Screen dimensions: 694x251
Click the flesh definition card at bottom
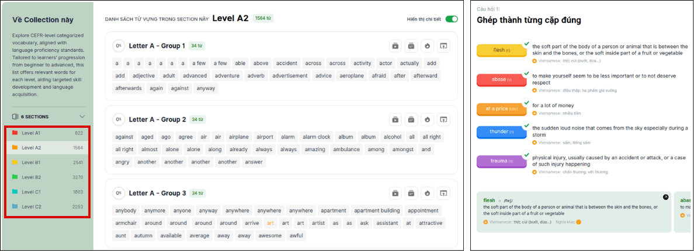[574, 212]
